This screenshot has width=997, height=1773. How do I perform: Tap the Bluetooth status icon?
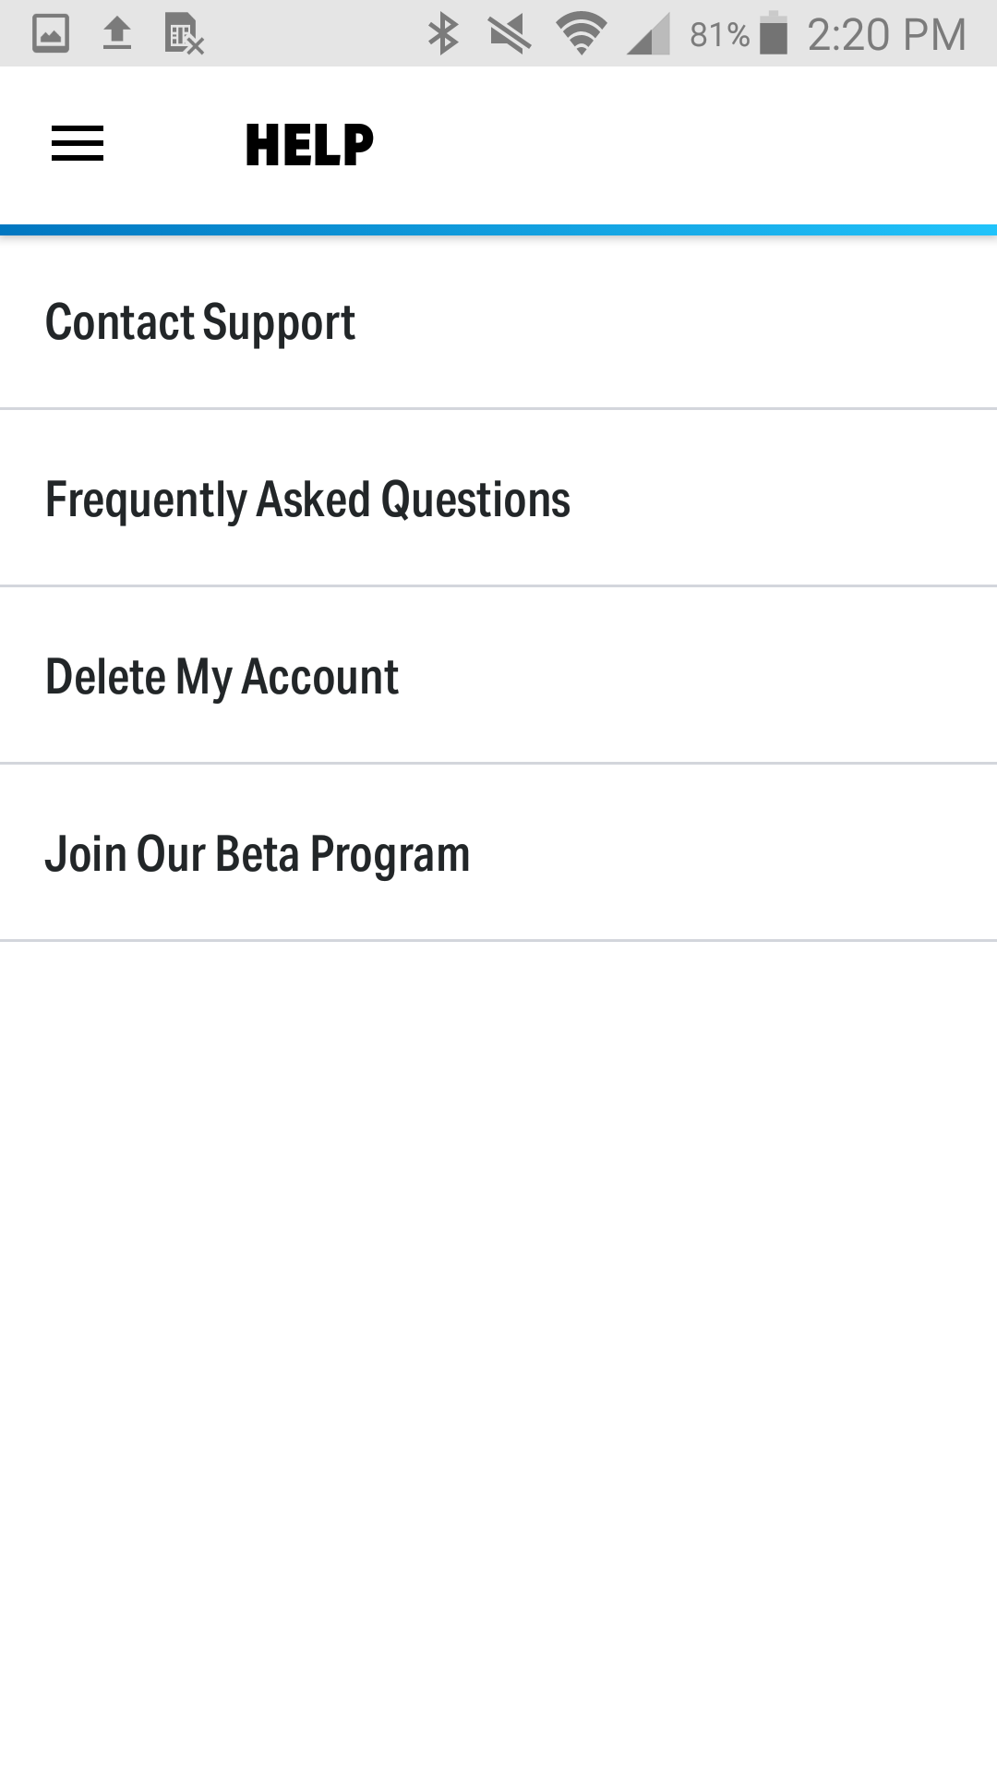[443, 34]
